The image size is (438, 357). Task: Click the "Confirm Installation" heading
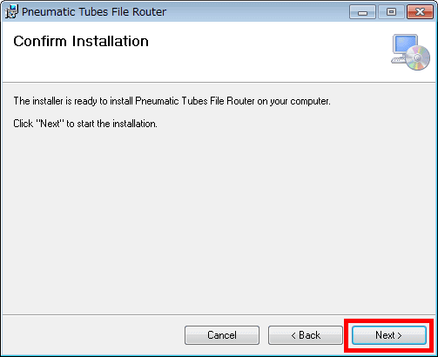click(x=81, y=41)
